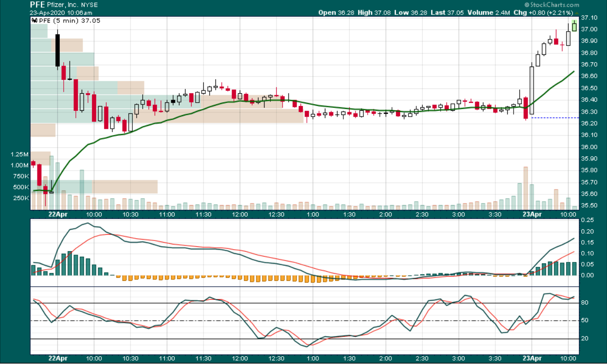
Task: Click the 36.00 price axis label
Action: [589, 147]
